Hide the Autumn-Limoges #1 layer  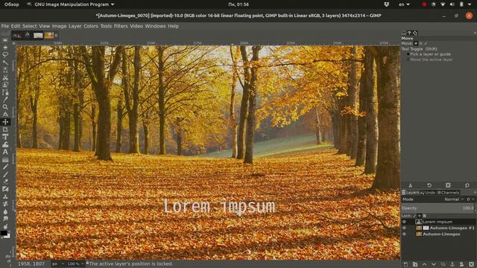(x=404, y=228)
